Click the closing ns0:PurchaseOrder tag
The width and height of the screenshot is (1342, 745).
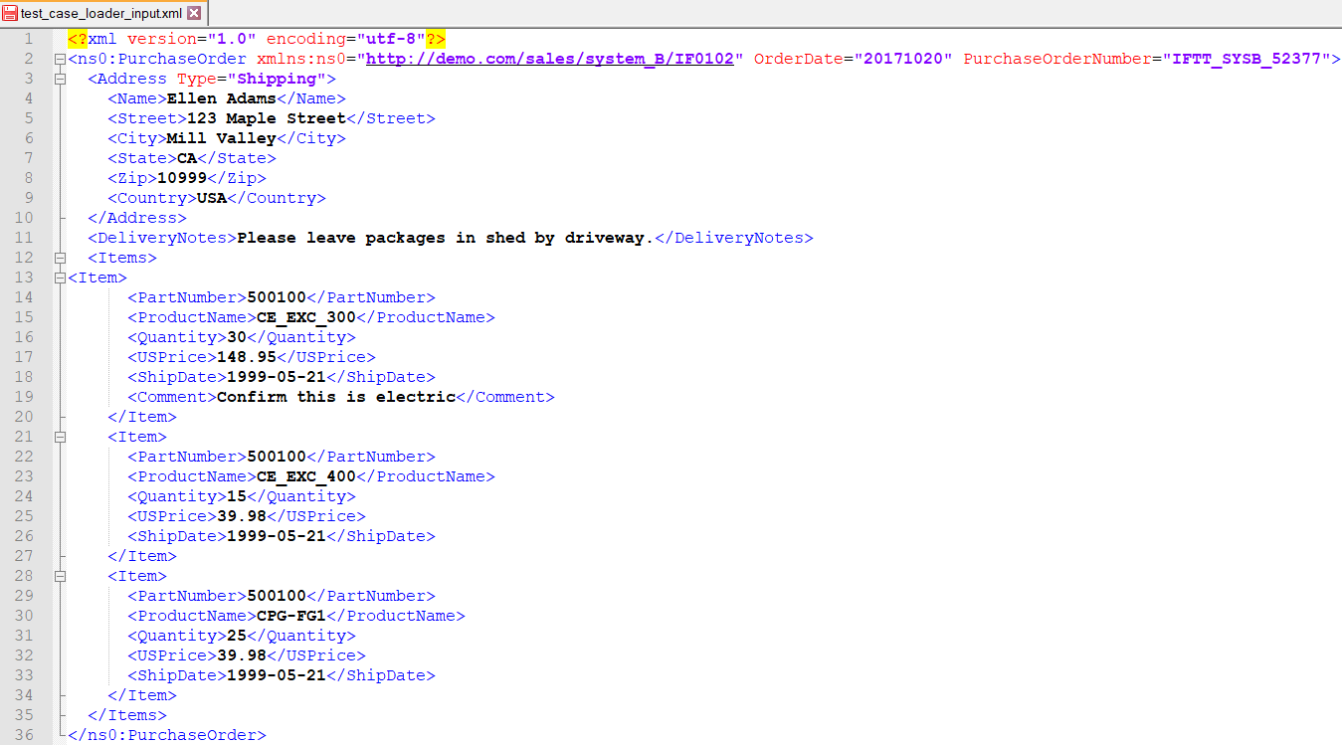[x=166, y=735]
